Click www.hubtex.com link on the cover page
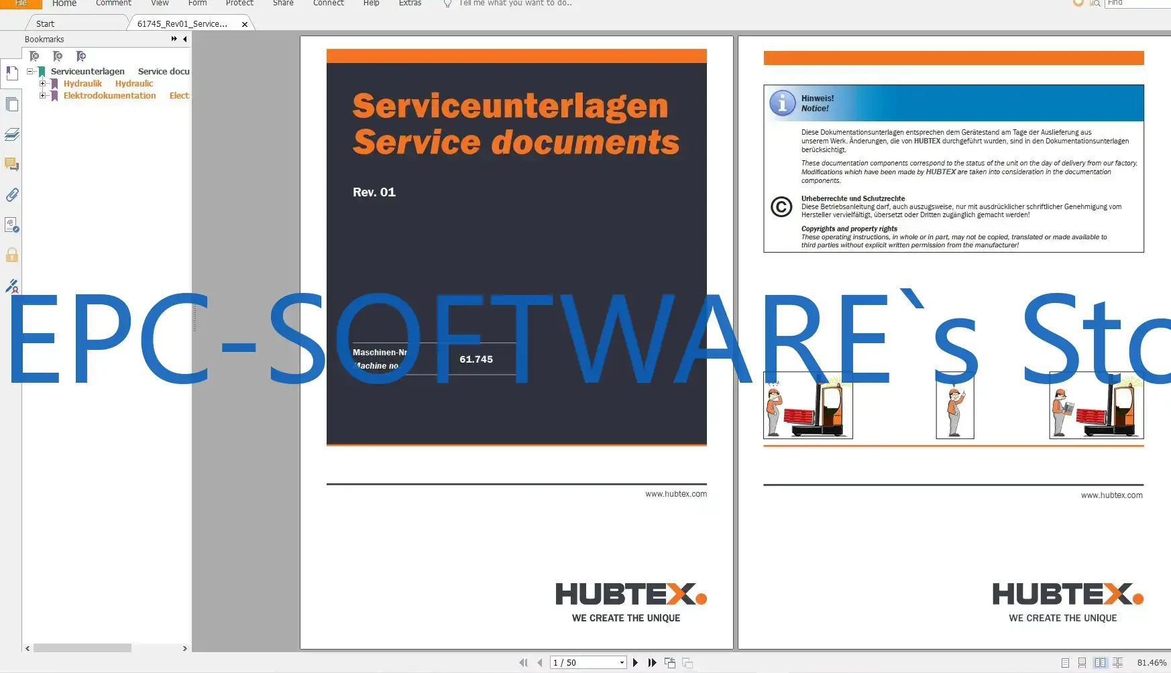The image size is (1171, 673). [676, 494]
